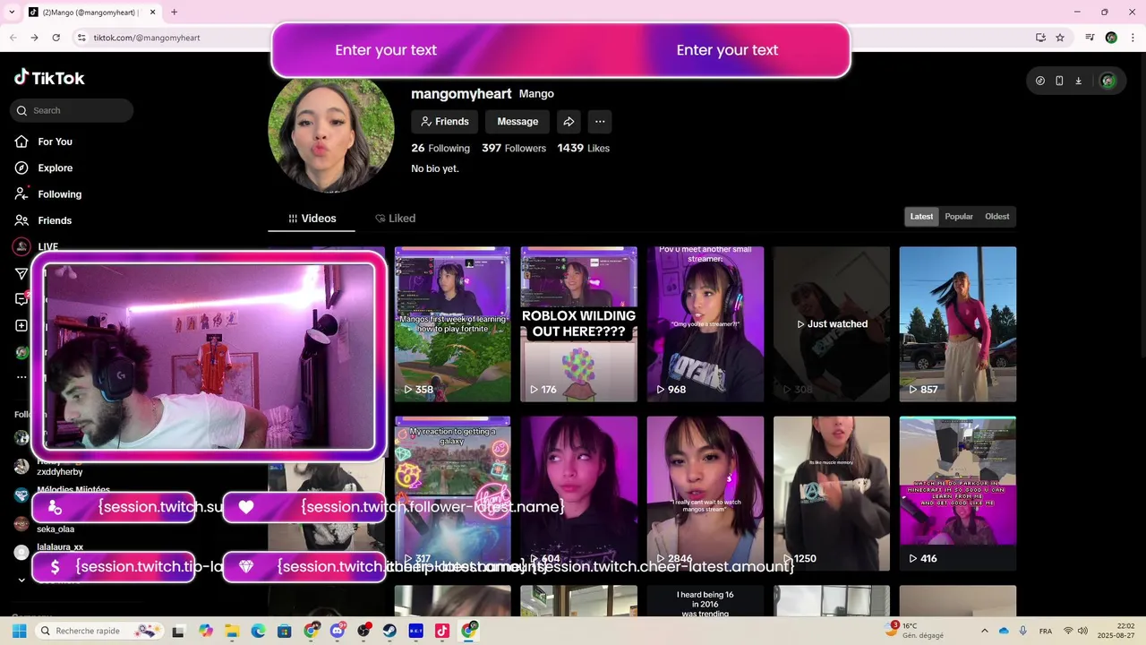Open 'I heard being 16 in 2016' video
Image resolution: width=1146 pixels, height=645 pixels.
pos(706,601)
